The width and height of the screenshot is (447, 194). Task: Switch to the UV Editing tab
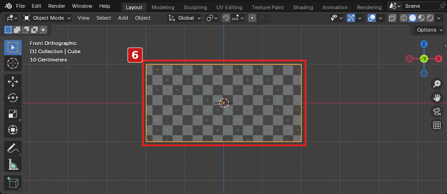pyautogui.click(x=229, y=7)
